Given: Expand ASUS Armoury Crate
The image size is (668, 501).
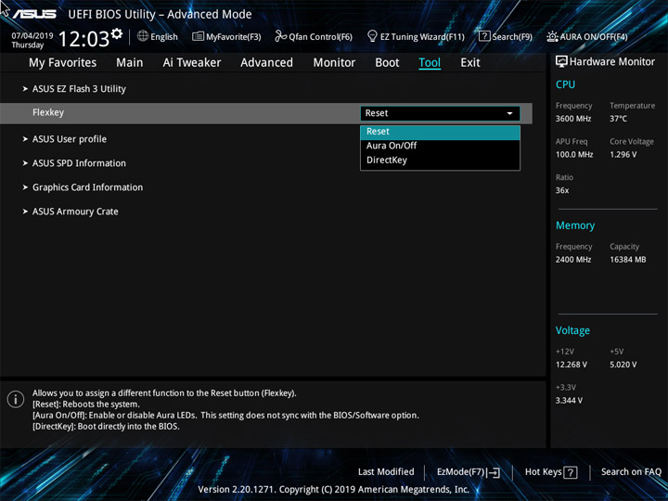Looking at the screenshot, I should point(75,212).
